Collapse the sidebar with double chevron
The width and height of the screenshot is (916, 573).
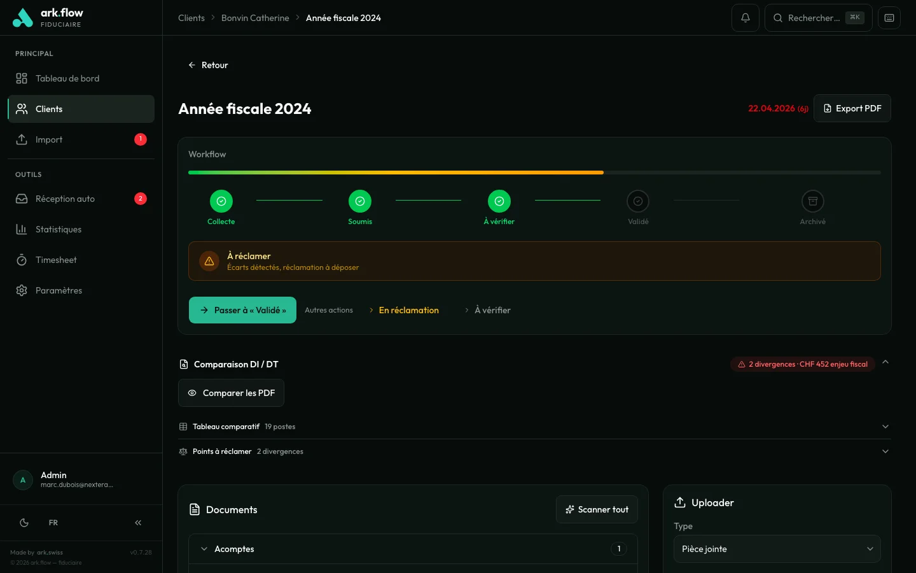[x=138, y=523]
